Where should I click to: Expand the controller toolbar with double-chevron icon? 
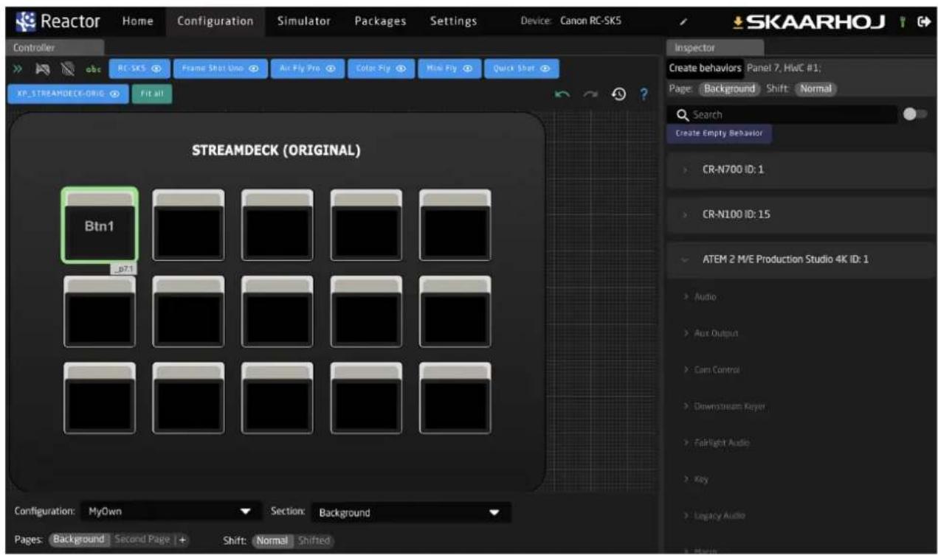click(x=17, y=69)
